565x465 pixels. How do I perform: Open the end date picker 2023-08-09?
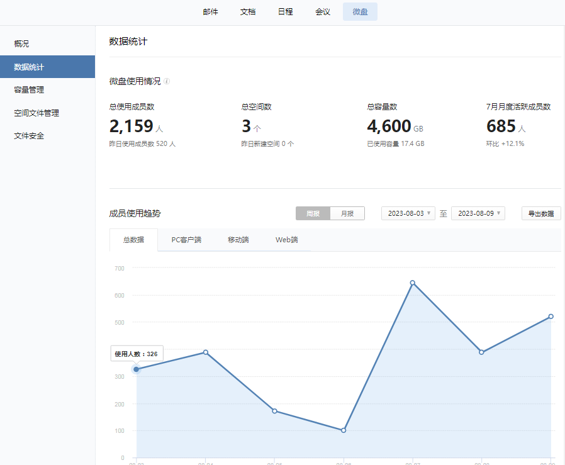(478, 213)
